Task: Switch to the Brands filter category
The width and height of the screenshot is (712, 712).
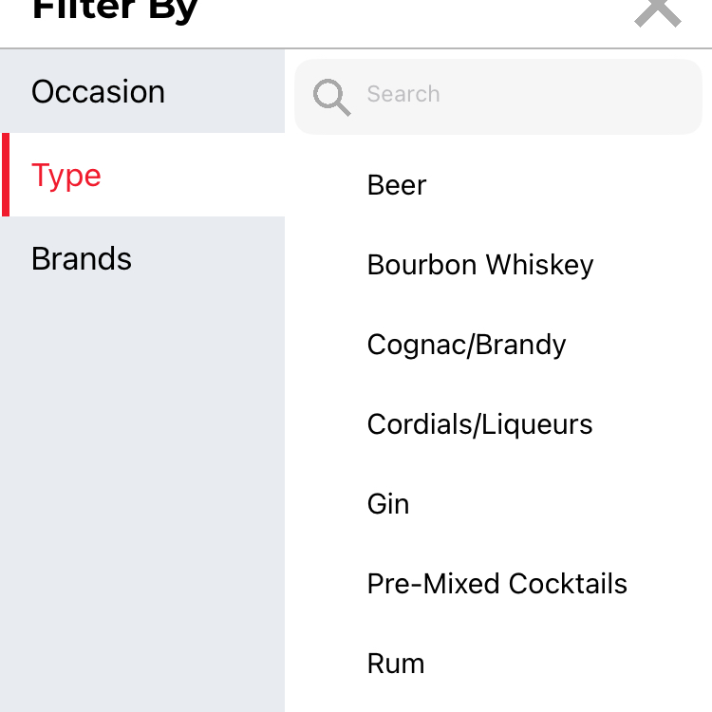Action: click(142, 258)
